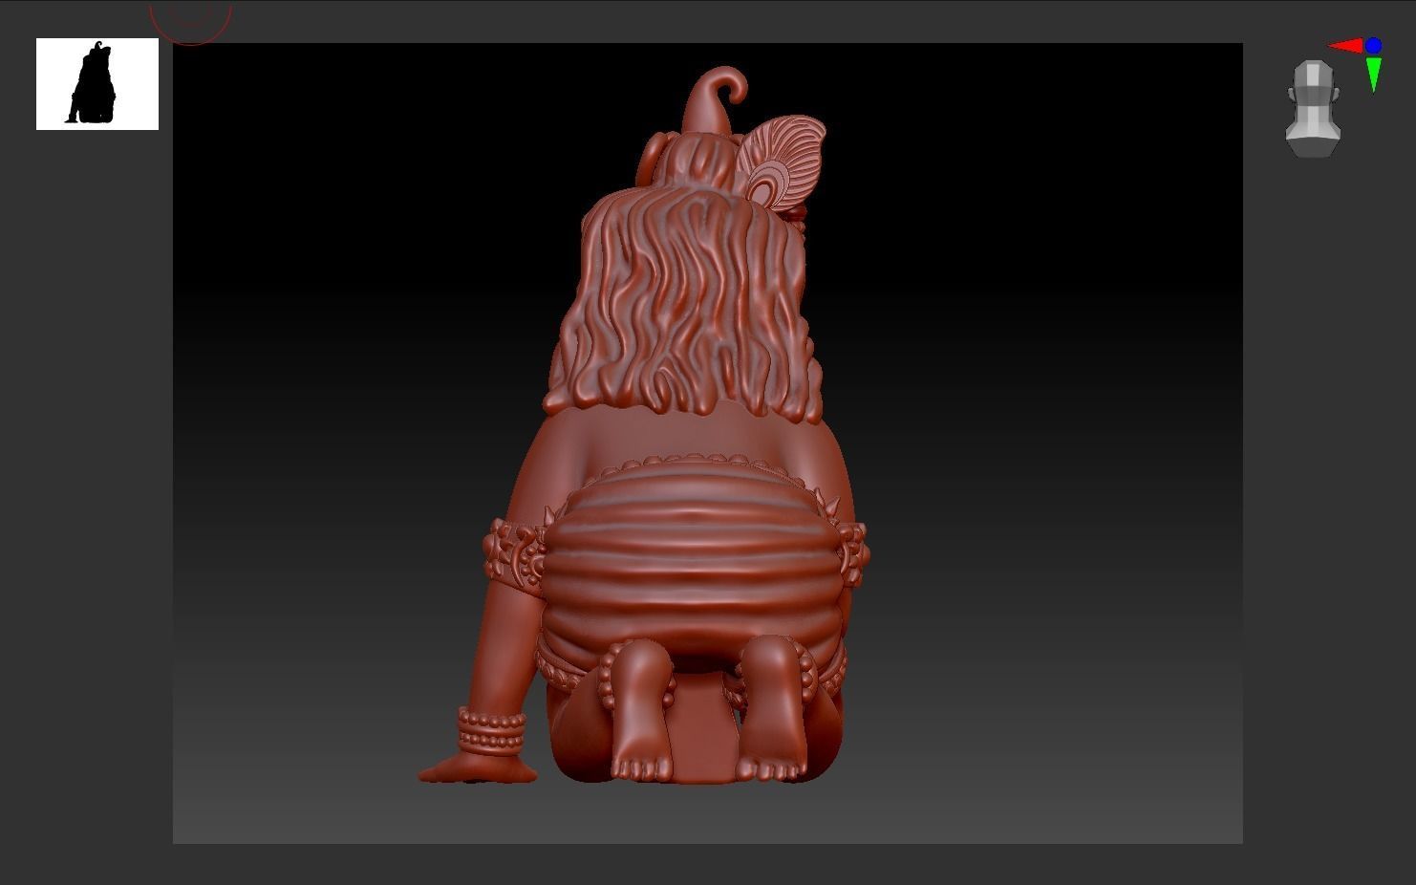
Task: Click the camera orientation head widget
Action: click(x=1313, y=105)
